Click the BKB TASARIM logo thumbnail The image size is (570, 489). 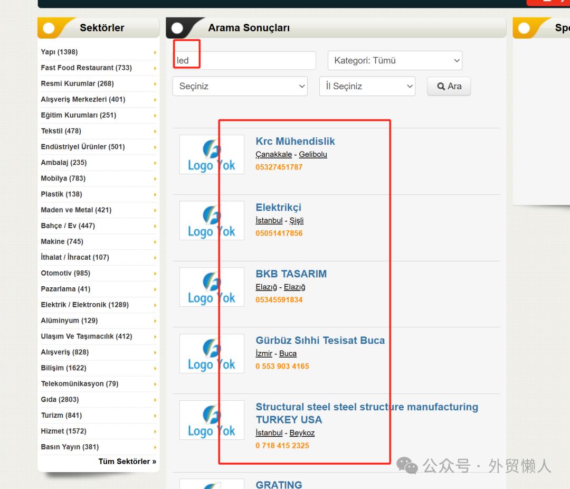[212, 287]
